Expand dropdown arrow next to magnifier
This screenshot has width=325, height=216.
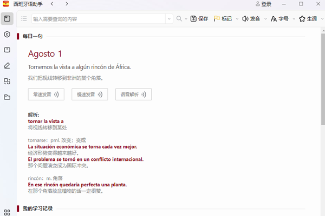click(x=186, y=19)
